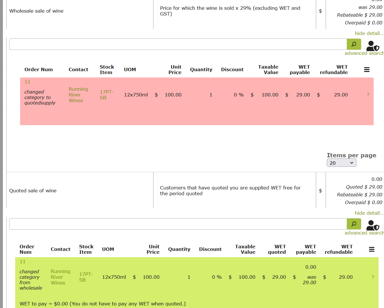Screen dimensions: 384x308
Task: Sort wholesale table by Contact header
Action: point(78,69)
